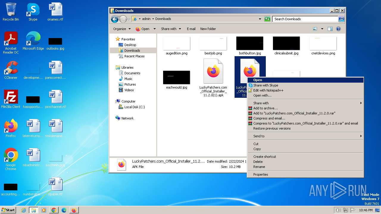Select Add to archive... option
381x214 pixels.
coord(305,108)
